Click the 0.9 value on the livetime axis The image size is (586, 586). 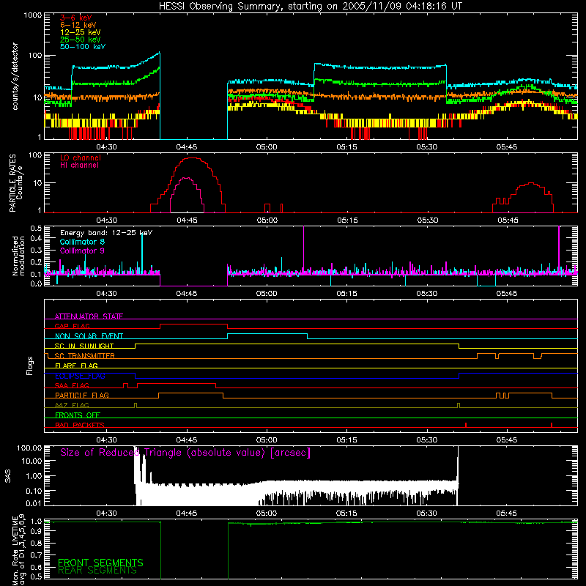[x=36, y=532]
